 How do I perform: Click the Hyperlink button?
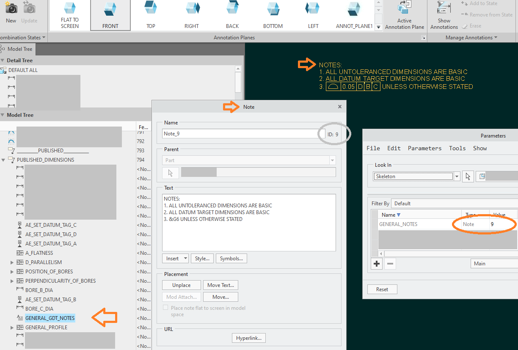tap(248, 338)
